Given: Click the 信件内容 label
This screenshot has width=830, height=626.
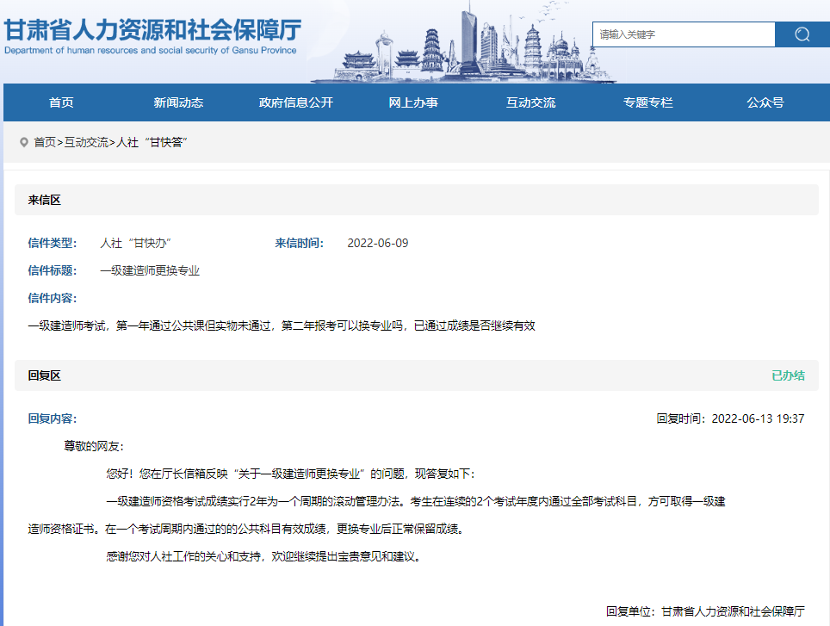Looking at the screenshot, I should (x=53, y=298).
